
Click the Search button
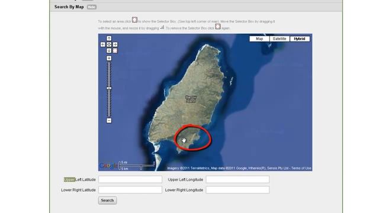click(x=107, y=201)
